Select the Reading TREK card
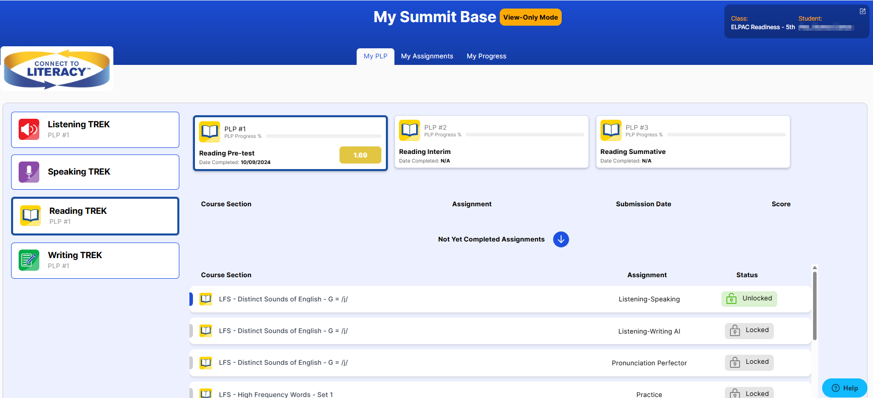This screenshot has height=398, width=873. click(x=95, y=216)
